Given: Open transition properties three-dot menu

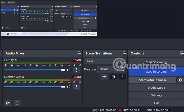Looking at the screenshot, I should pyautogui.click(x=122, y=77).
